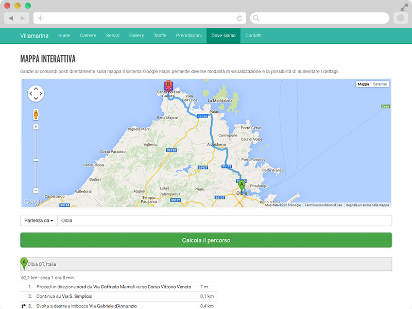Click direction step 1 Via Goffredo Mameli
The width and height of the screenshot is (412, 309).
(118, 287)
